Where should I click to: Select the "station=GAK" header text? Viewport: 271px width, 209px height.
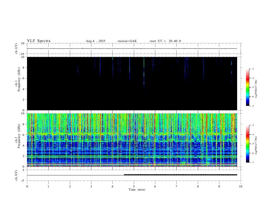point(127,41)
